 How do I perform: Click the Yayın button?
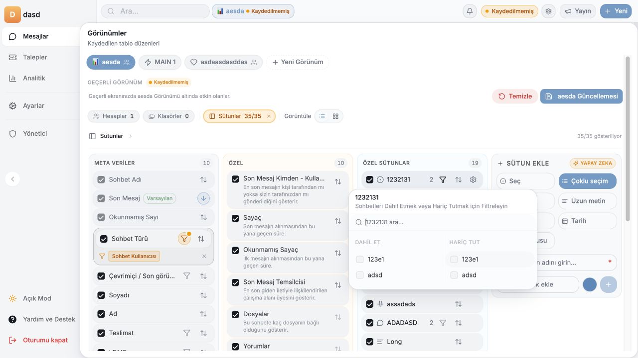click(x=578, y=11)
